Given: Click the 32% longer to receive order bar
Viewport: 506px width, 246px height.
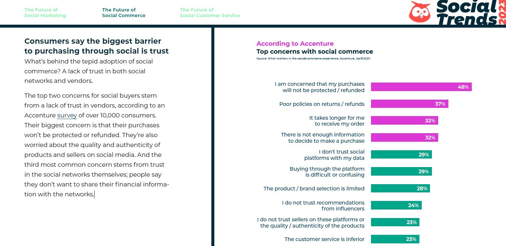Looking at the screenshot, I should (x=404, y=121).
